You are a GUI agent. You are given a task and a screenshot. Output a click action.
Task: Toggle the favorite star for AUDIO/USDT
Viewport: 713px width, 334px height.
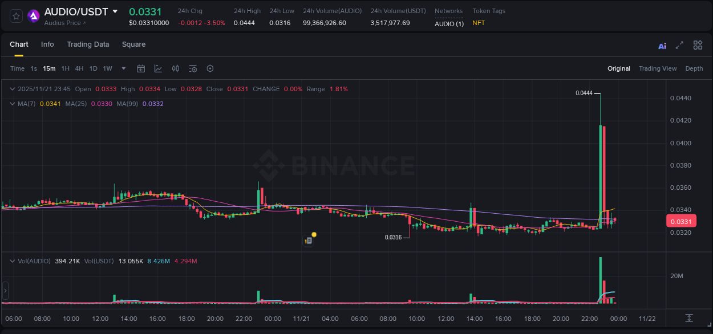tap(15, 15)
